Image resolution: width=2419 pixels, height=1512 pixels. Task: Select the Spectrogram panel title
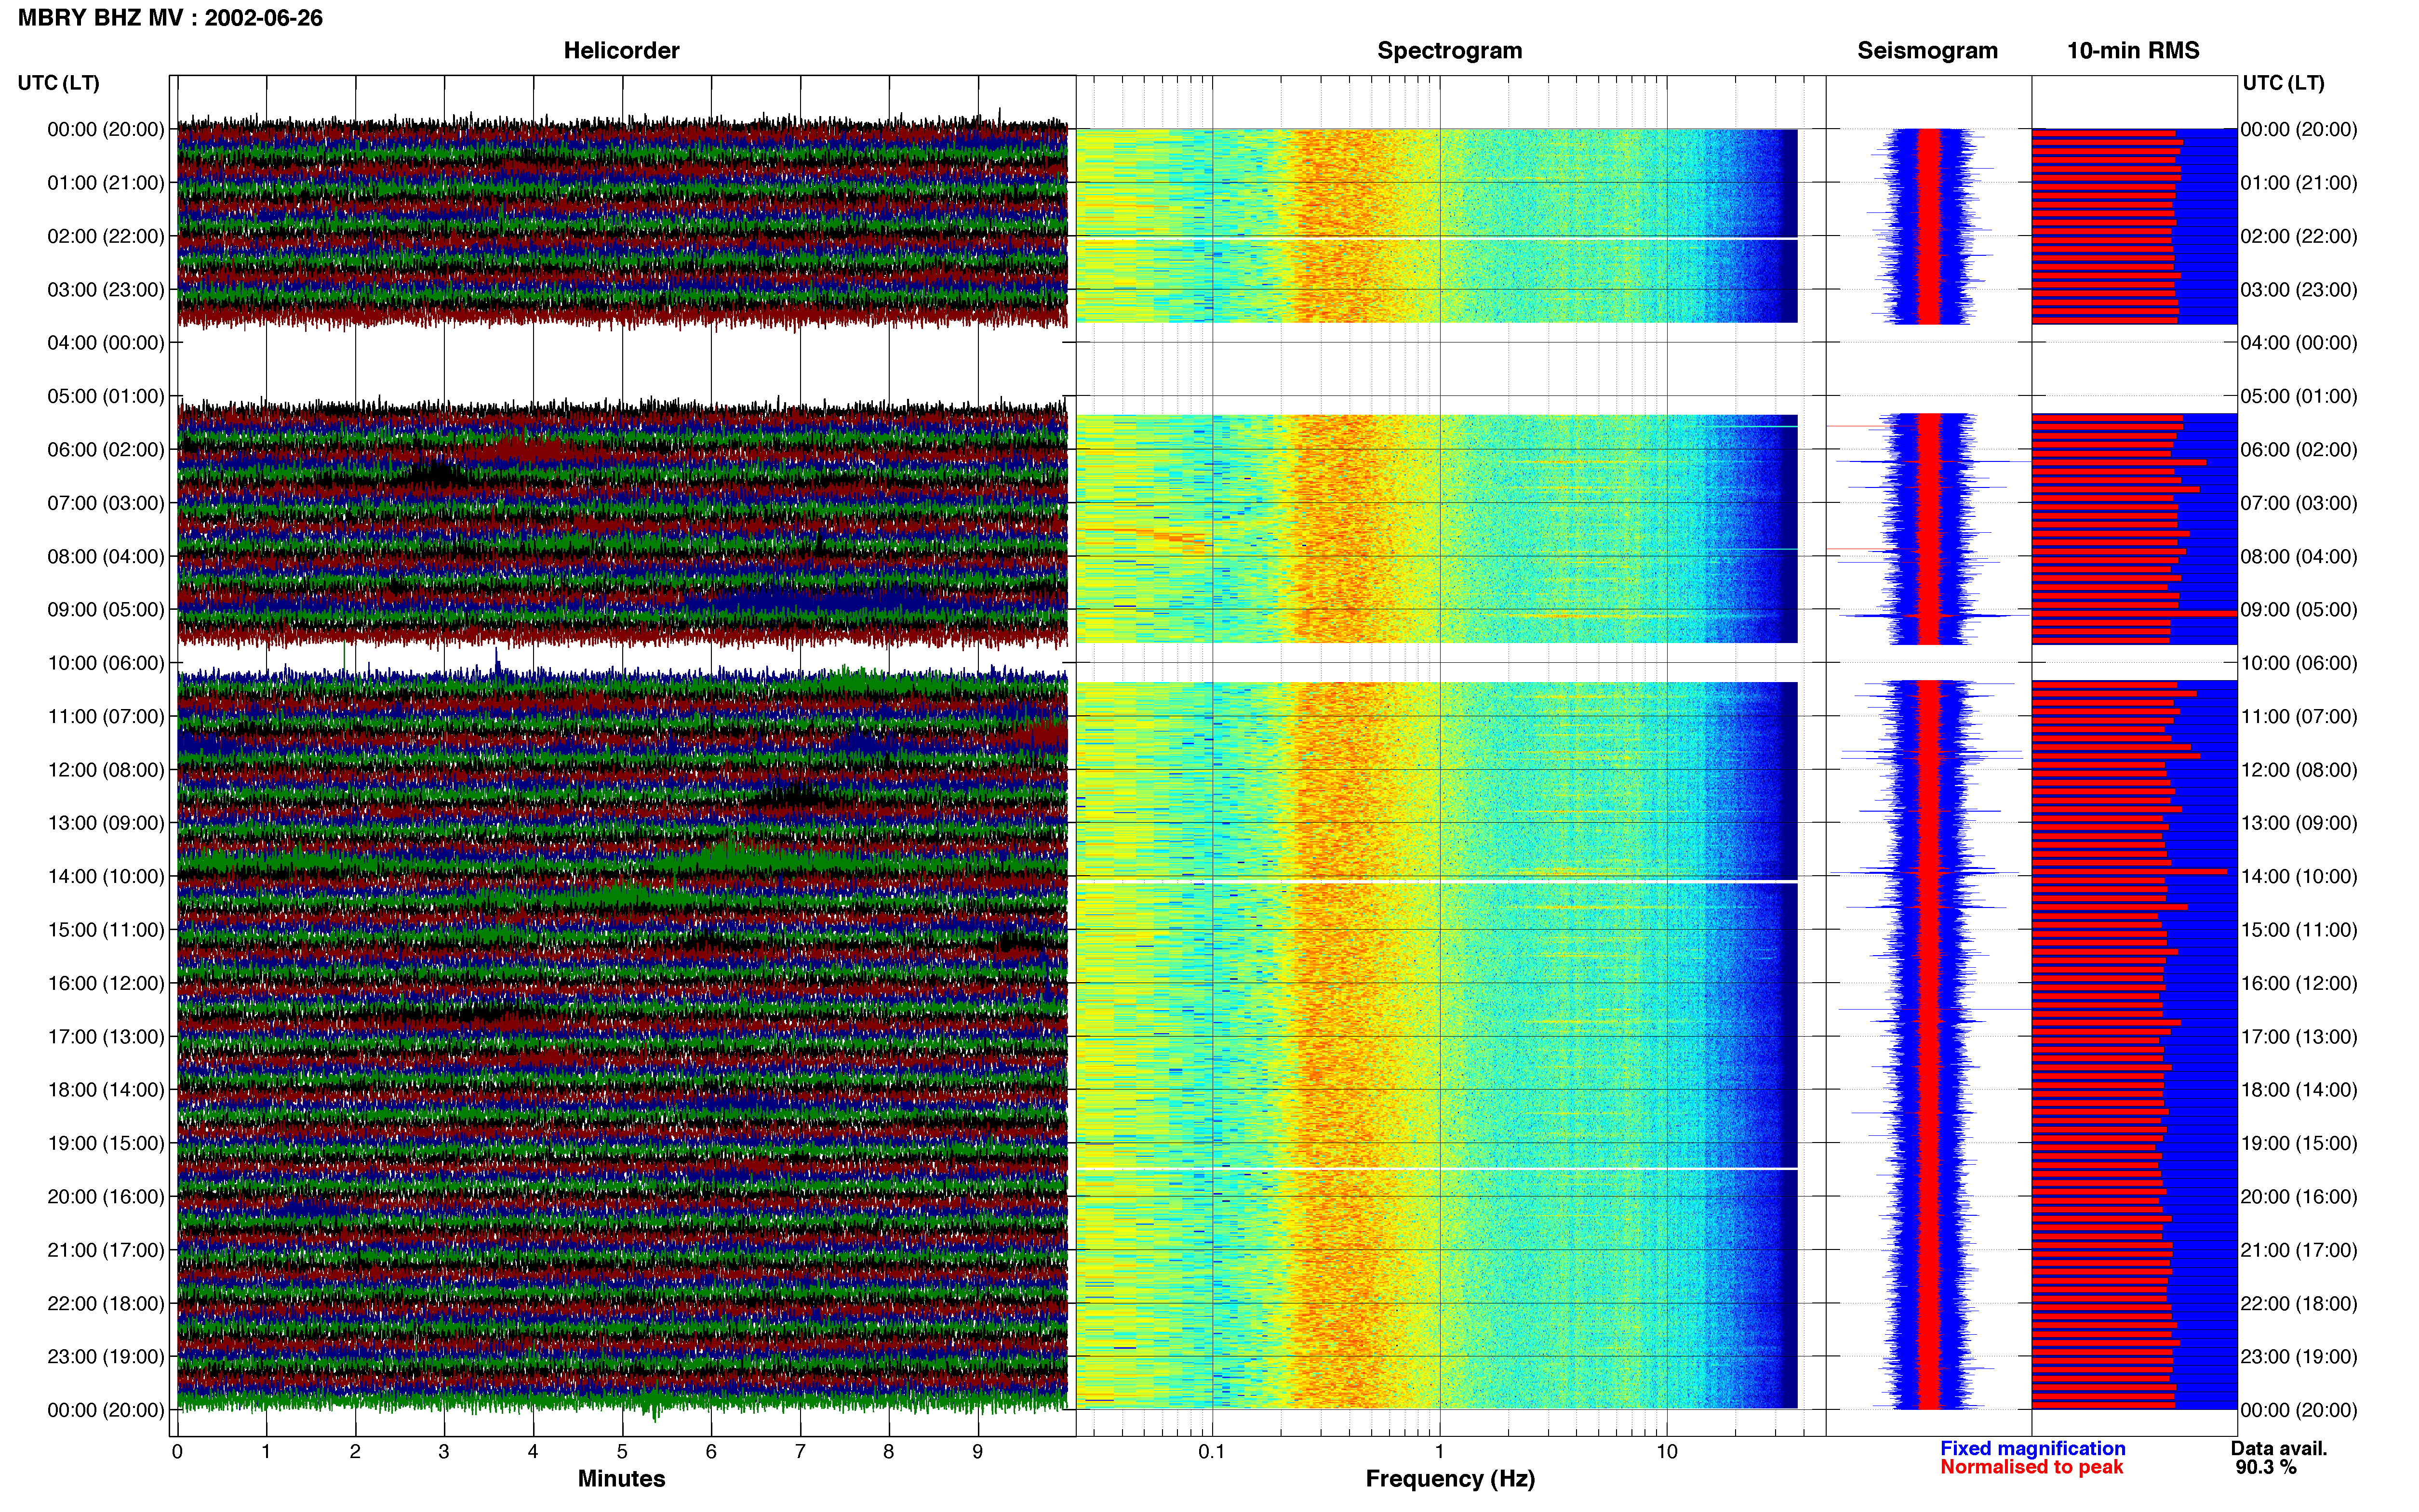click(1450, 50)
